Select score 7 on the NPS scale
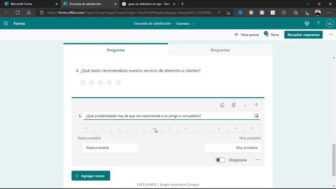This screenshot has height=189, width=336. point(202,128)
